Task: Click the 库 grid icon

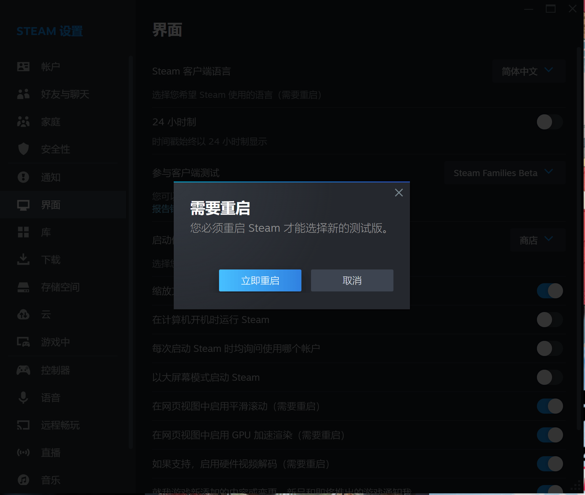Action: coord(23,232)
